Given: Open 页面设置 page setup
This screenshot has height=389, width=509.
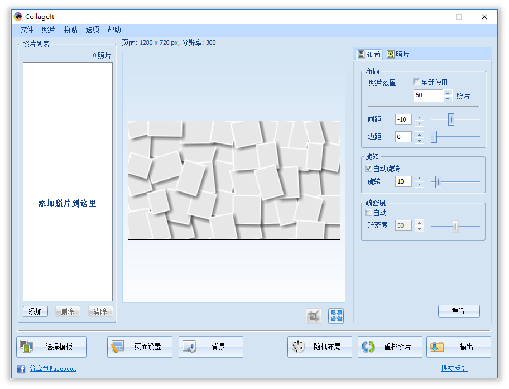Looking at the screenshot, I should tap(140, 347).
